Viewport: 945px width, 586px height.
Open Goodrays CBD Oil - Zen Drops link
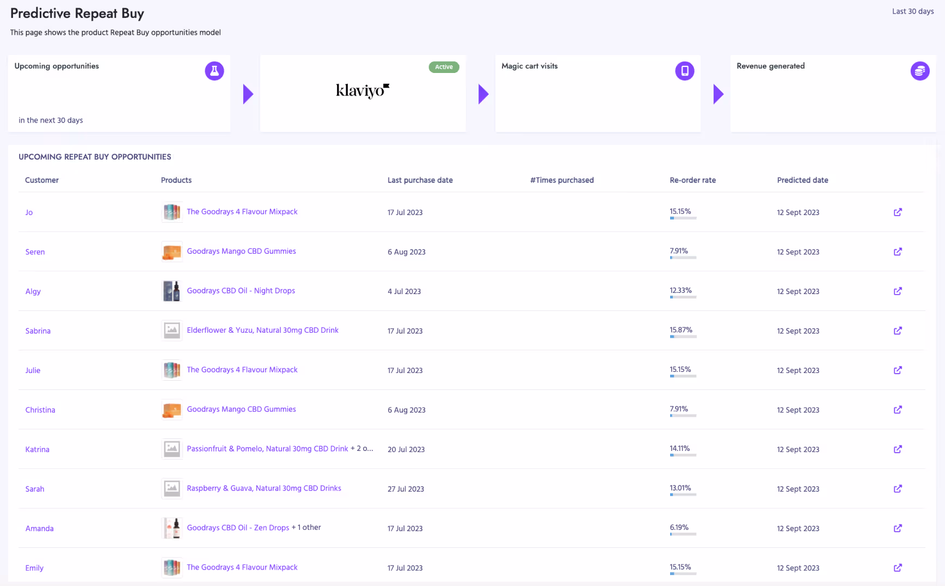[x=238, y=528]
